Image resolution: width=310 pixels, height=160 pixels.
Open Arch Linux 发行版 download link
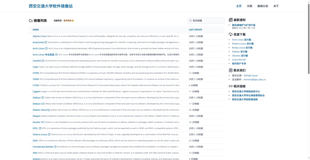(x=241, y=40)
